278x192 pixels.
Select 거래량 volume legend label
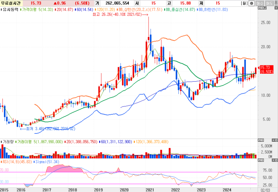(7, 142)
